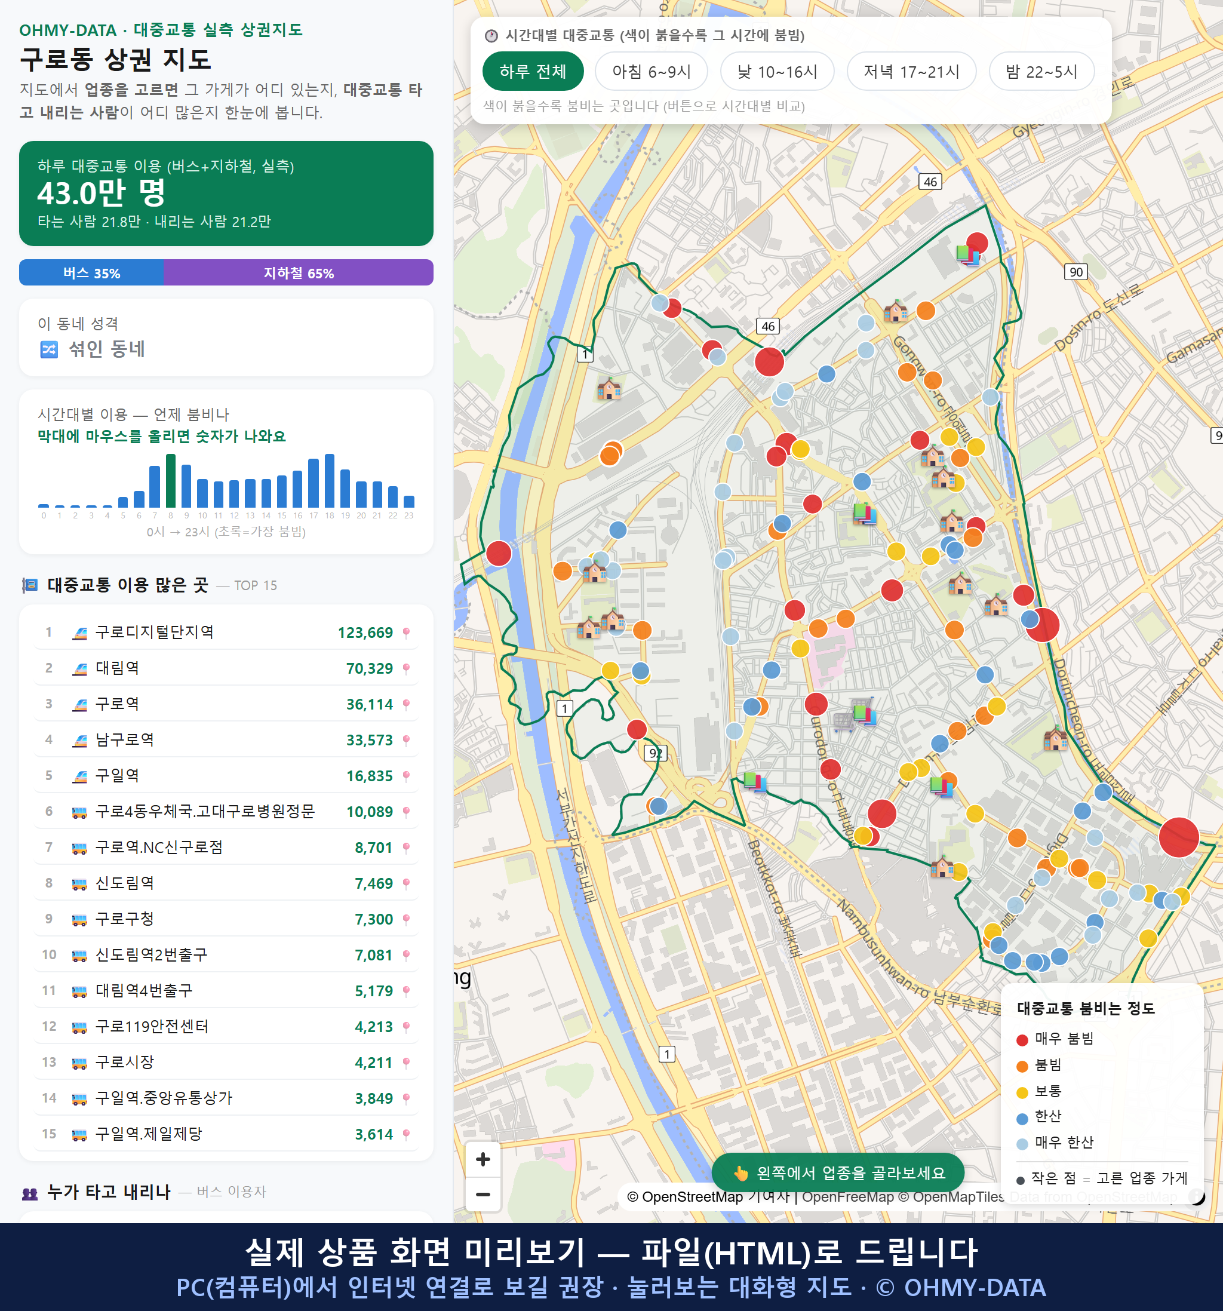Screen dimensions: 1223x1311
Task: Click the pin icon for 구로4동우체국.고대구로병원정문
Action: (406, 812)
